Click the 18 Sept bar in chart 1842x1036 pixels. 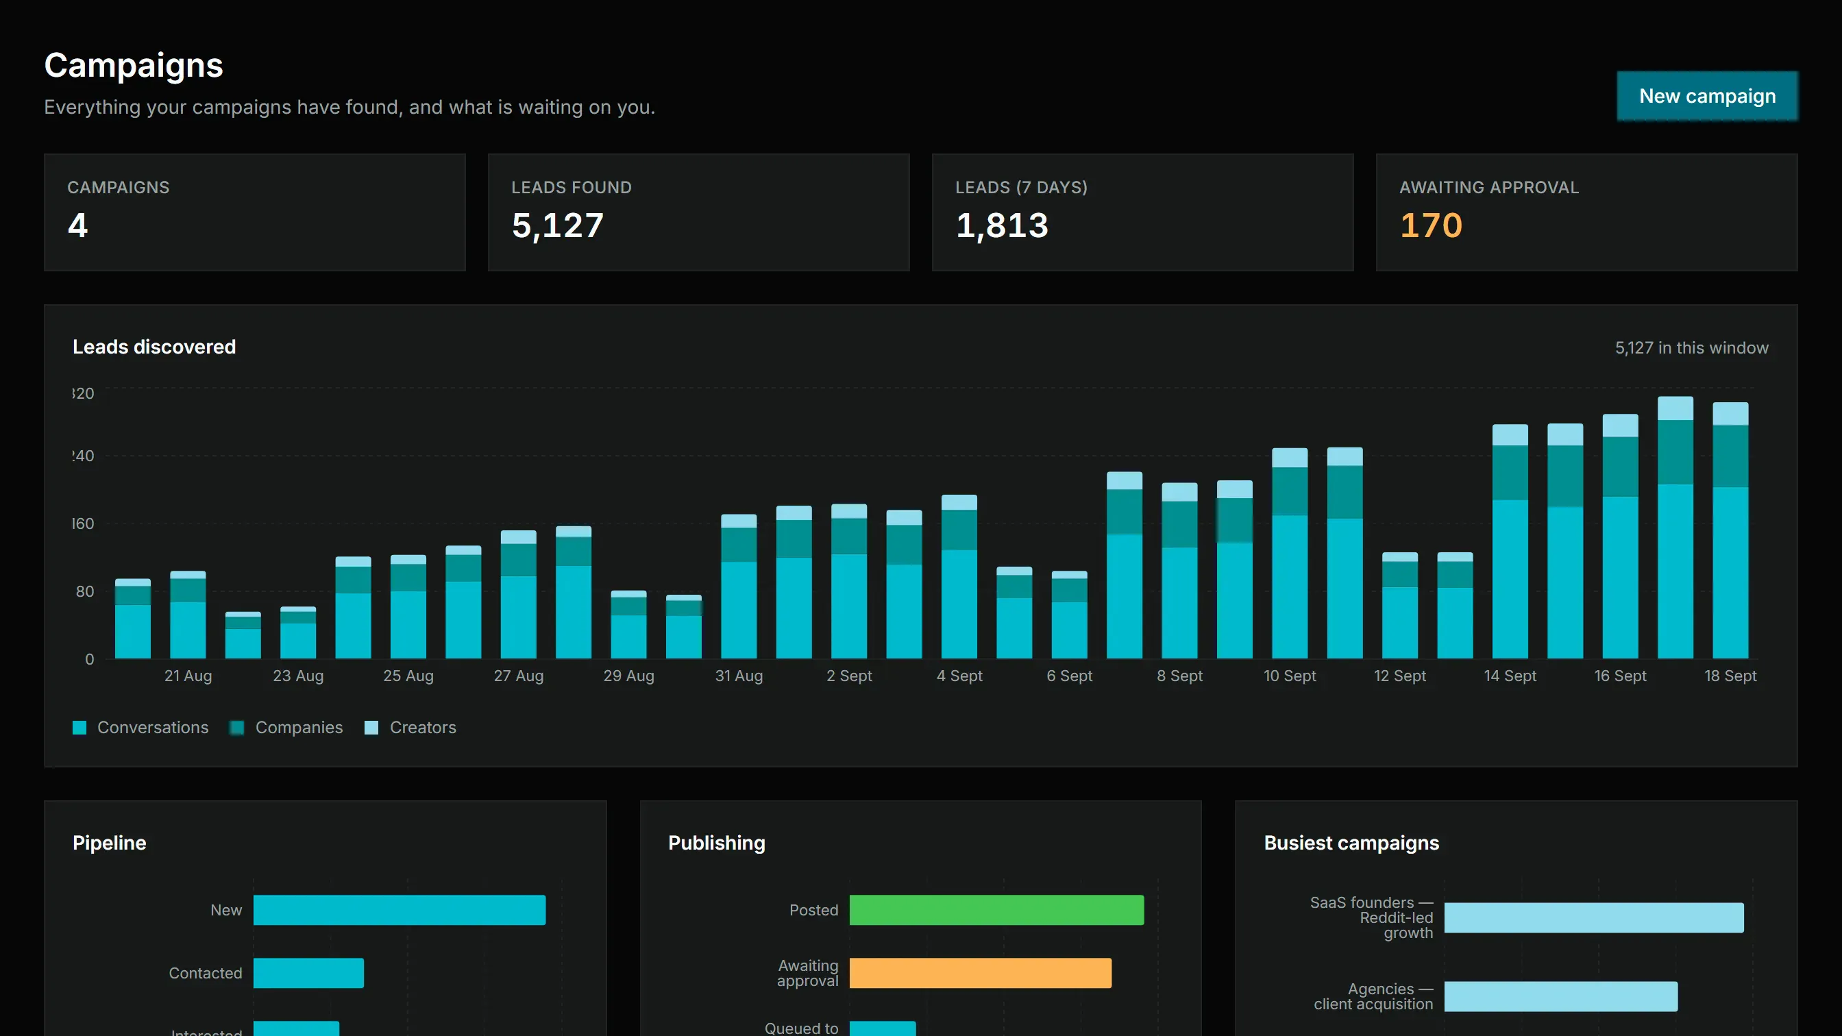tap(1730, 530)
